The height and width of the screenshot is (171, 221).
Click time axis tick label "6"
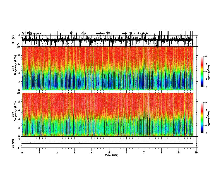[x=126, y=153]
